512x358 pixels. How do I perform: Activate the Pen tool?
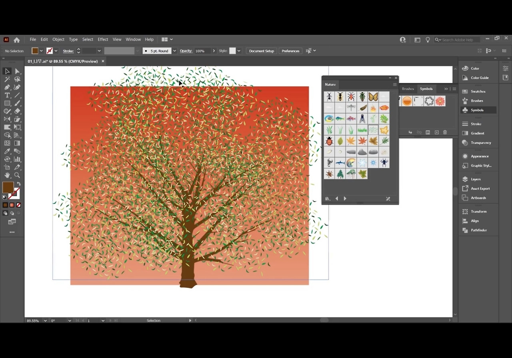click(7, 87)
